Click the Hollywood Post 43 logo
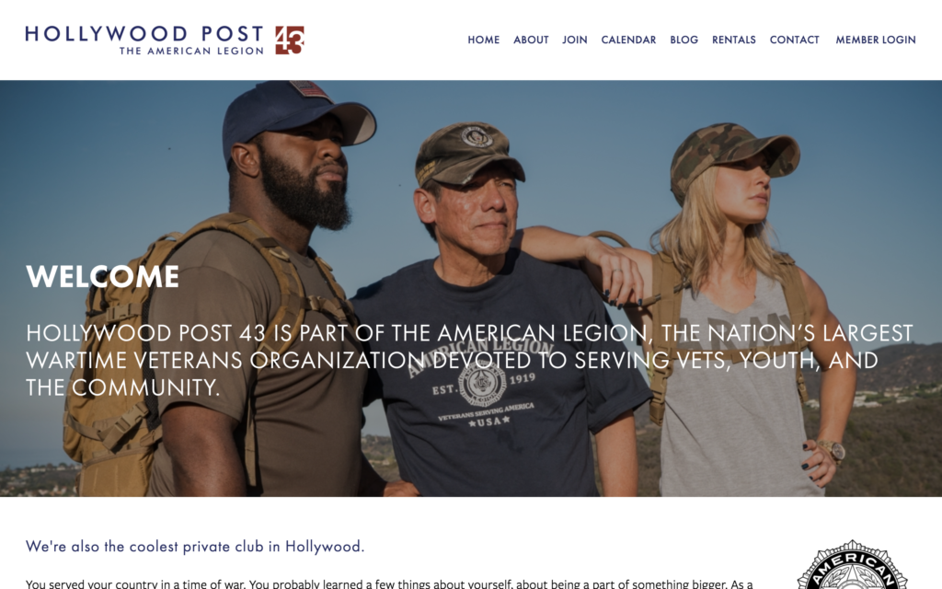Image resolution: width=942 pixels, height=589 pixels. click(x=165, y=40)
